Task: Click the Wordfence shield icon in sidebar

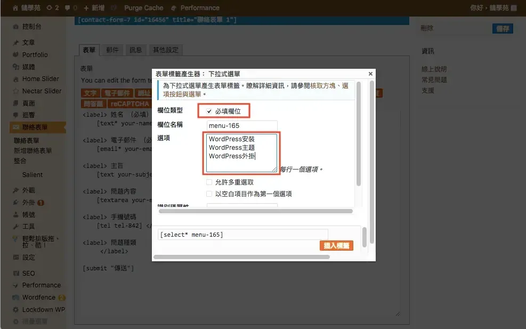Action: (x=15, y=298)
